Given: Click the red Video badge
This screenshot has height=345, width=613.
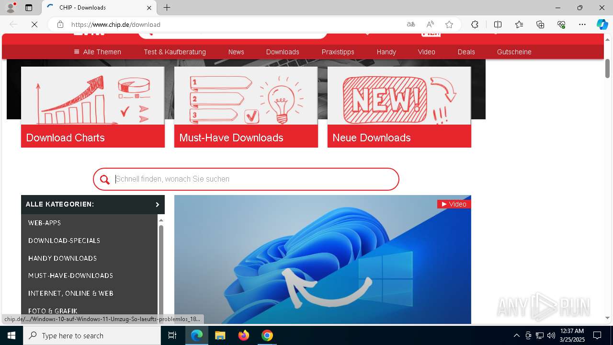Looking at the screenshot, I should point(454,204).
